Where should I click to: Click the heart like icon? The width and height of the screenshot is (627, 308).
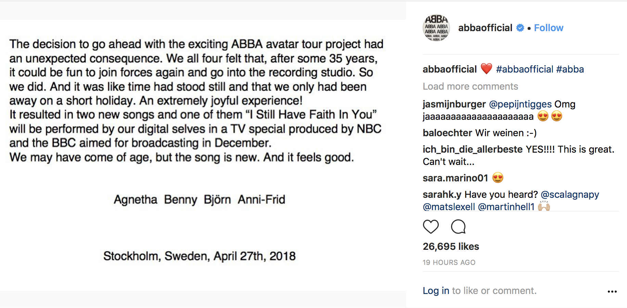(431, 227)
